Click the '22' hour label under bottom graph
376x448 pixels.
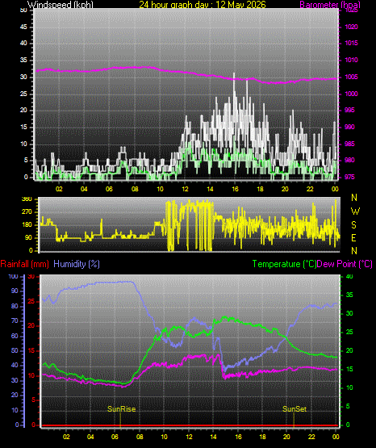click(x=311, y=437)
